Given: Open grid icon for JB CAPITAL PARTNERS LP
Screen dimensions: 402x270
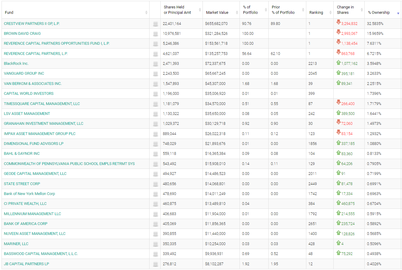Looking at the screenshot, I should pyautogui.click(x=156, y=264).
